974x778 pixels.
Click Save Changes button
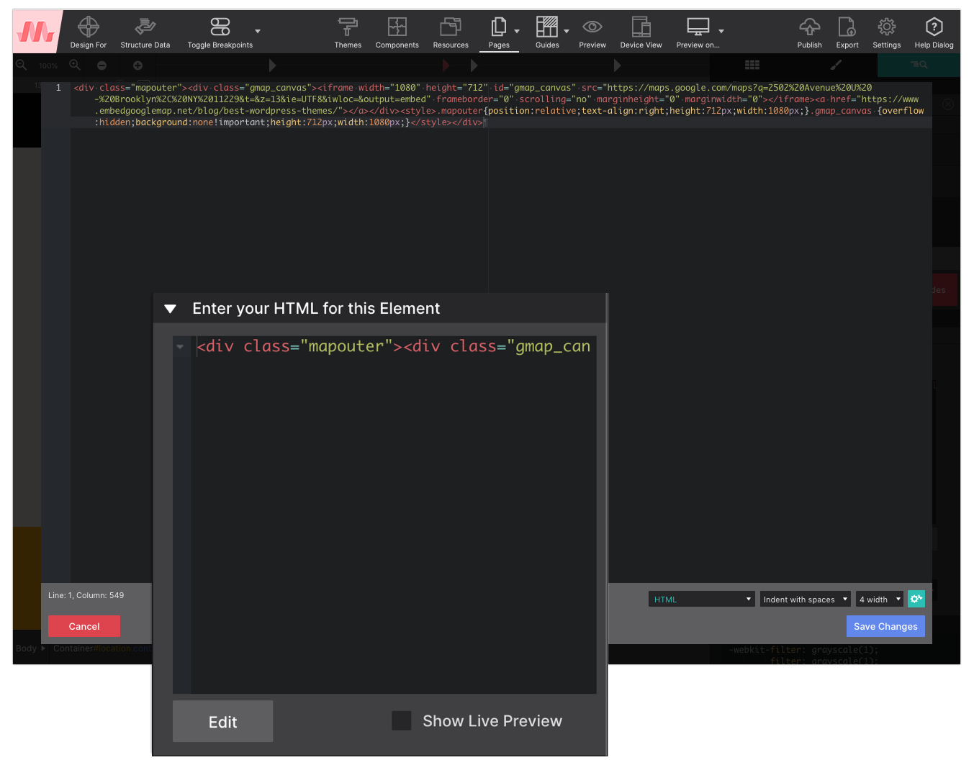pos(885,626)
